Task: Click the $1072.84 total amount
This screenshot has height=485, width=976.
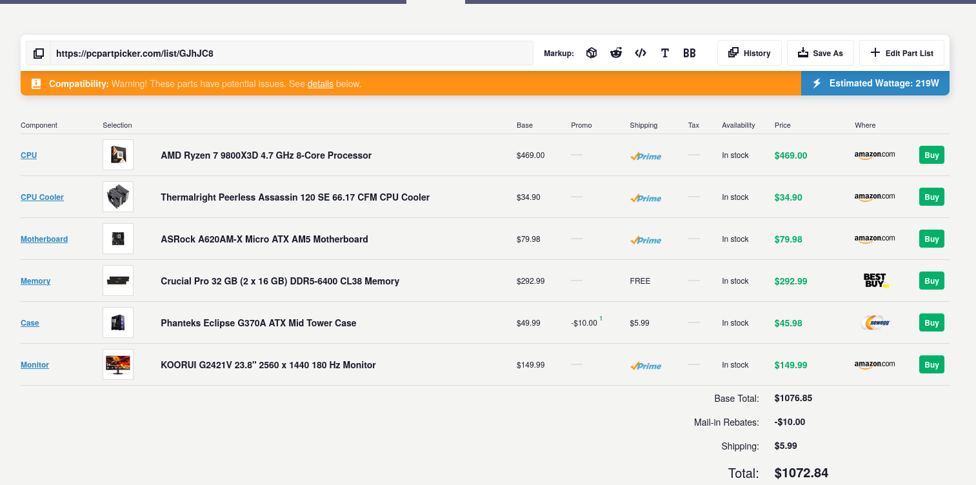Action: coord(801,473)
